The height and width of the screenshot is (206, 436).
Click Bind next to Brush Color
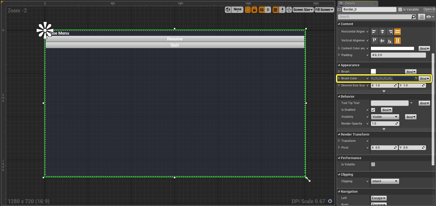pyautogui.click(x=424, y=79)
